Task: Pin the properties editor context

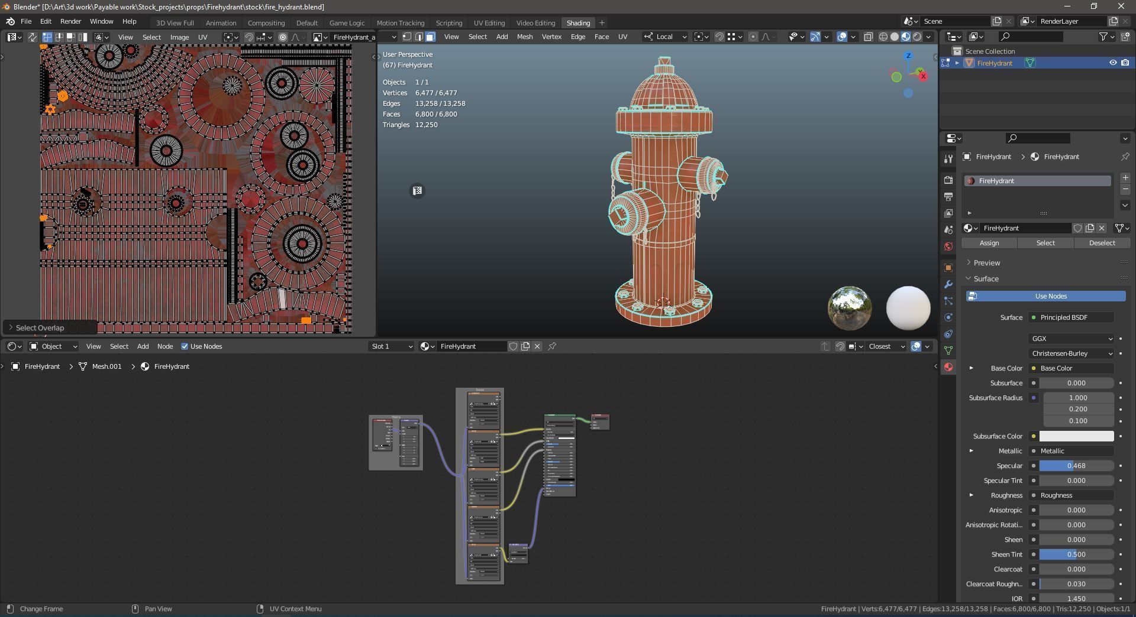Action: (x=1125, y=157)
